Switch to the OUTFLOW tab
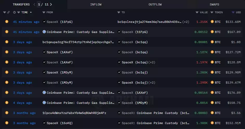This screenshot has height=129, width=245. pos(155,4)
